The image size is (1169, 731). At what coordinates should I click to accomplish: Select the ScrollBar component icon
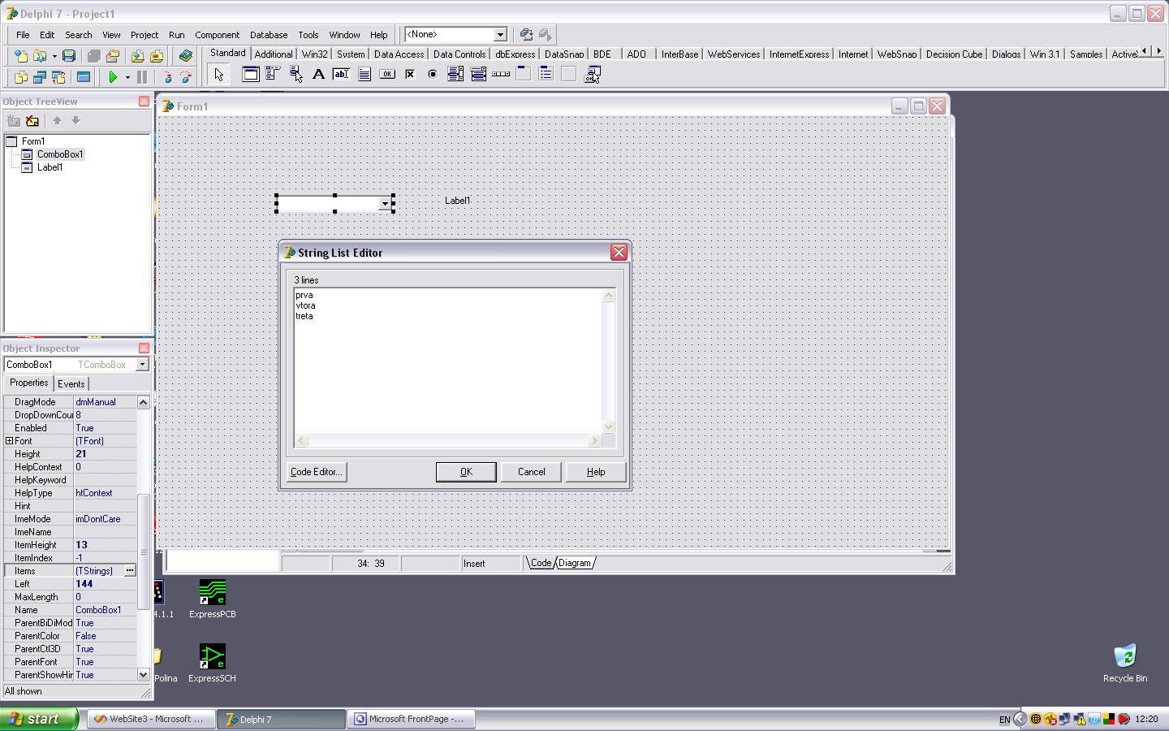pos(501,74)
